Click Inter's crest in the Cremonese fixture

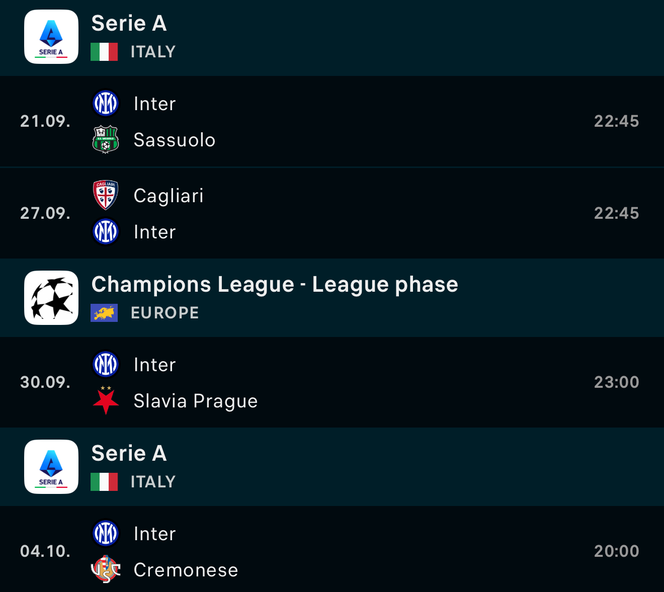[106, 533]
